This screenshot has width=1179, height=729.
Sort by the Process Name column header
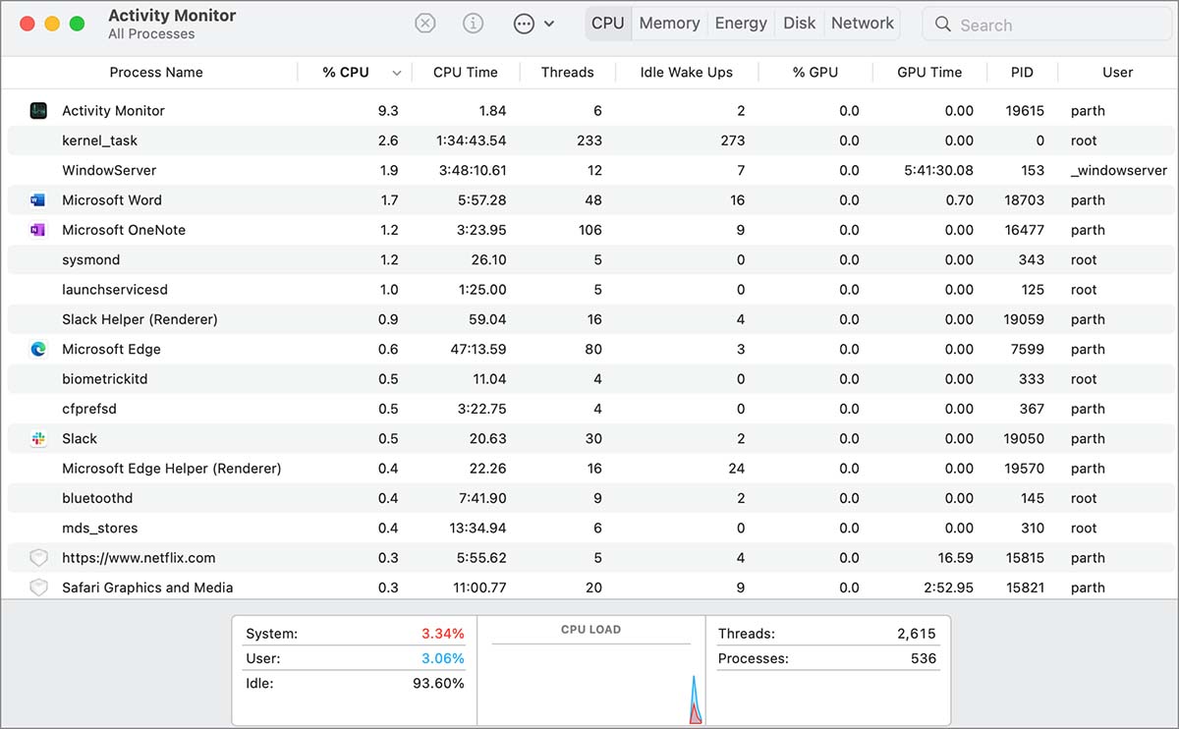pos(156,72)
